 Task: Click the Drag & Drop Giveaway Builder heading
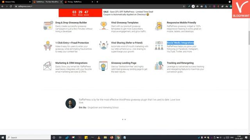71,23
